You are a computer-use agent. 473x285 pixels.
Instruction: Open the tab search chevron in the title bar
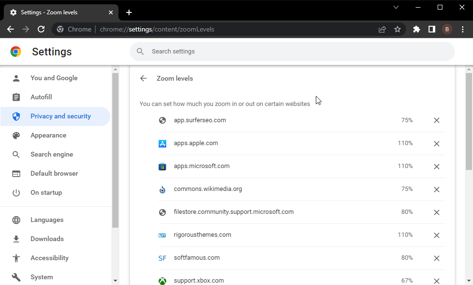point(396,7)
